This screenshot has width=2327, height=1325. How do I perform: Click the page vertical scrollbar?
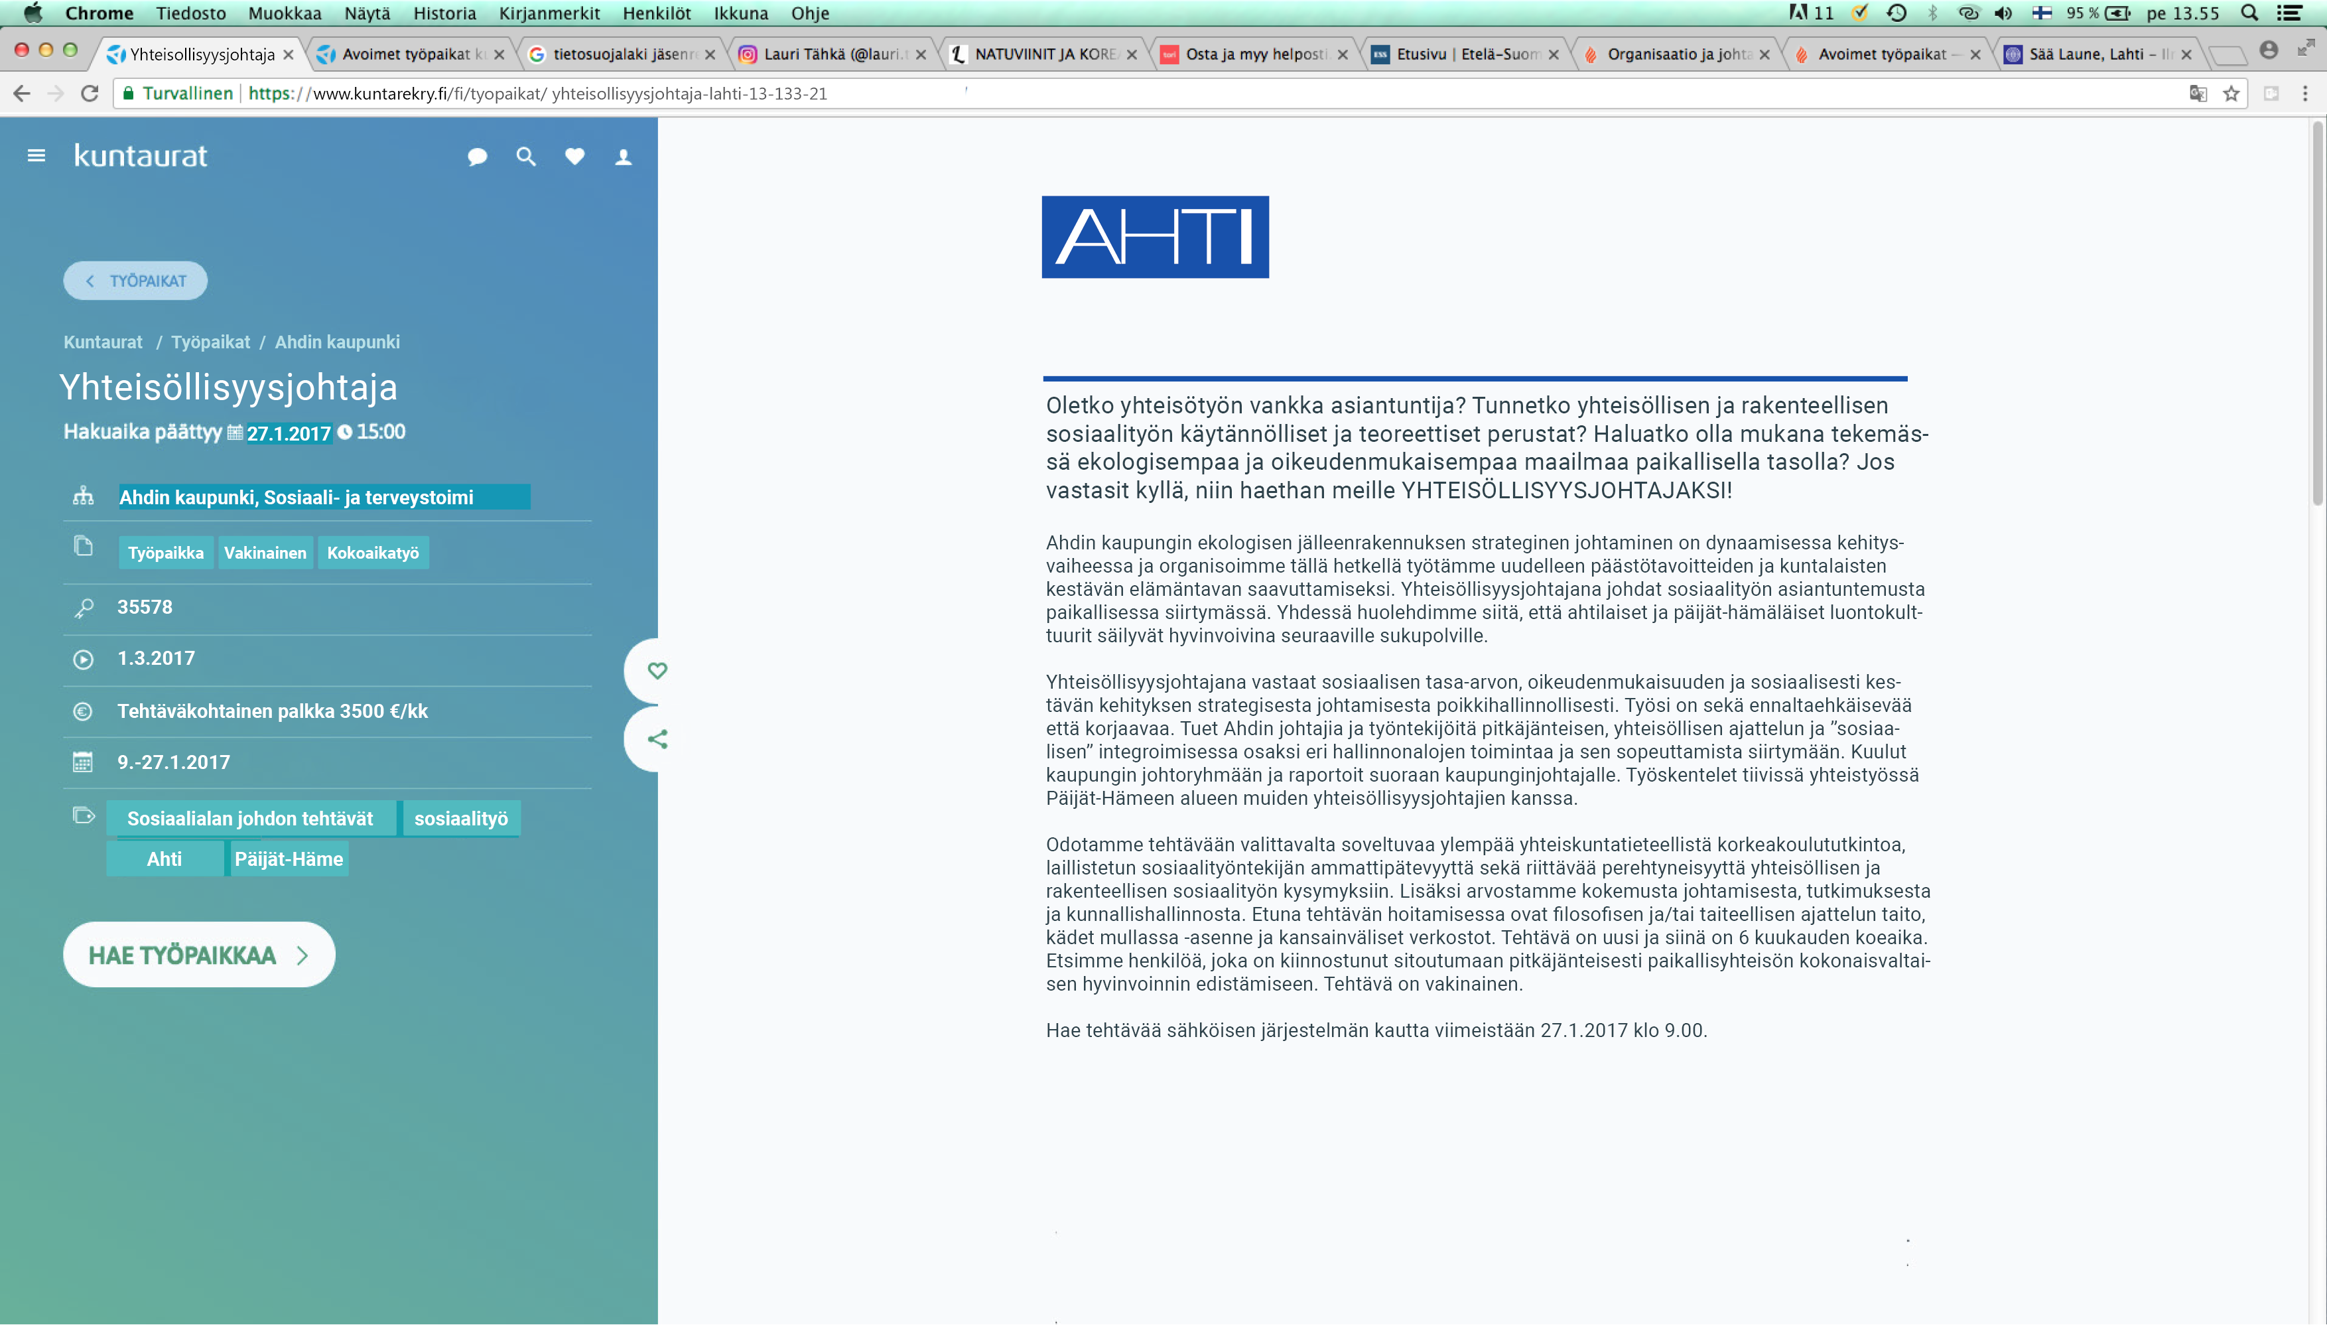point(2316,314)
